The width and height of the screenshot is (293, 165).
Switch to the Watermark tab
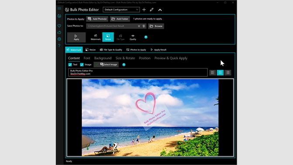tap(74, 50)
